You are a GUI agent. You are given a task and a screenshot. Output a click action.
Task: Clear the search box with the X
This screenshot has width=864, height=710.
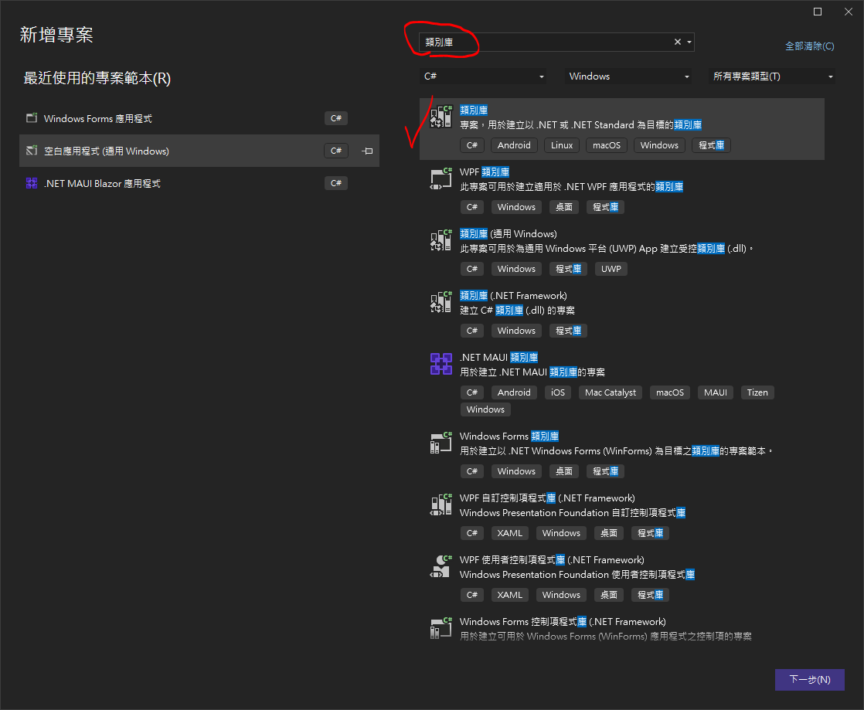coord(677,42)
